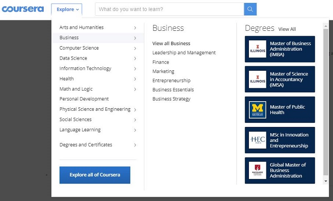The height and width of the screenshot is (201, 333).
Task: Open Leadership and Management subcategory
Action: coord(184,52)
